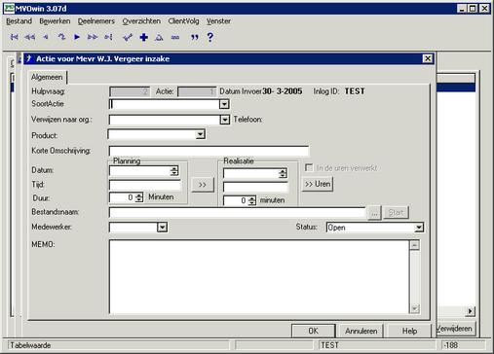Screen dimensions: 494x354
Task: Toggle 'In de uren verwerkt' checkbox
Action: tap(309, 168)
